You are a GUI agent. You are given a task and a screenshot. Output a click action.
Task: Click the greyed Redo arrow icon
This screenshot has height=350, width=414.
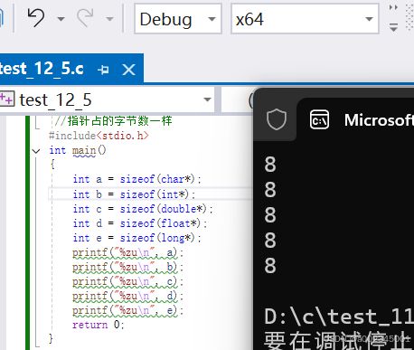click(x=85, y=18)
